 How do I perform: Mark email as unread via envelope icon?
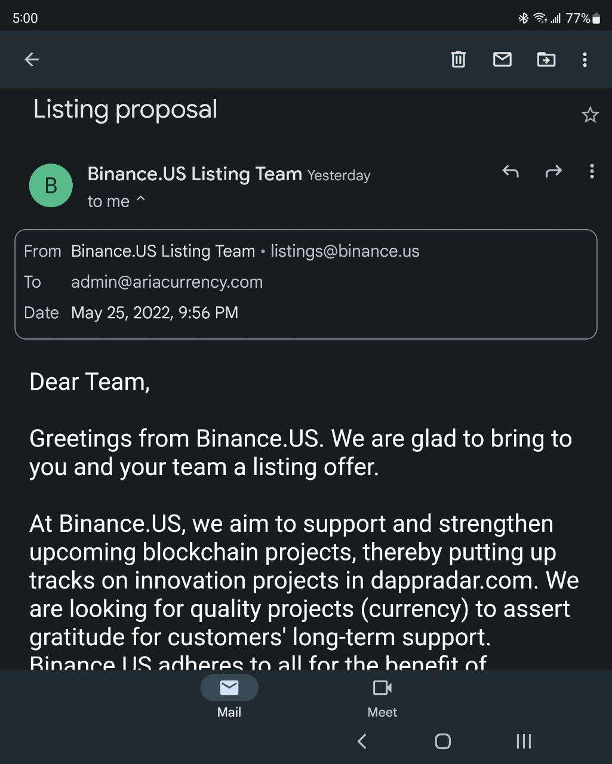click(502, 59)
